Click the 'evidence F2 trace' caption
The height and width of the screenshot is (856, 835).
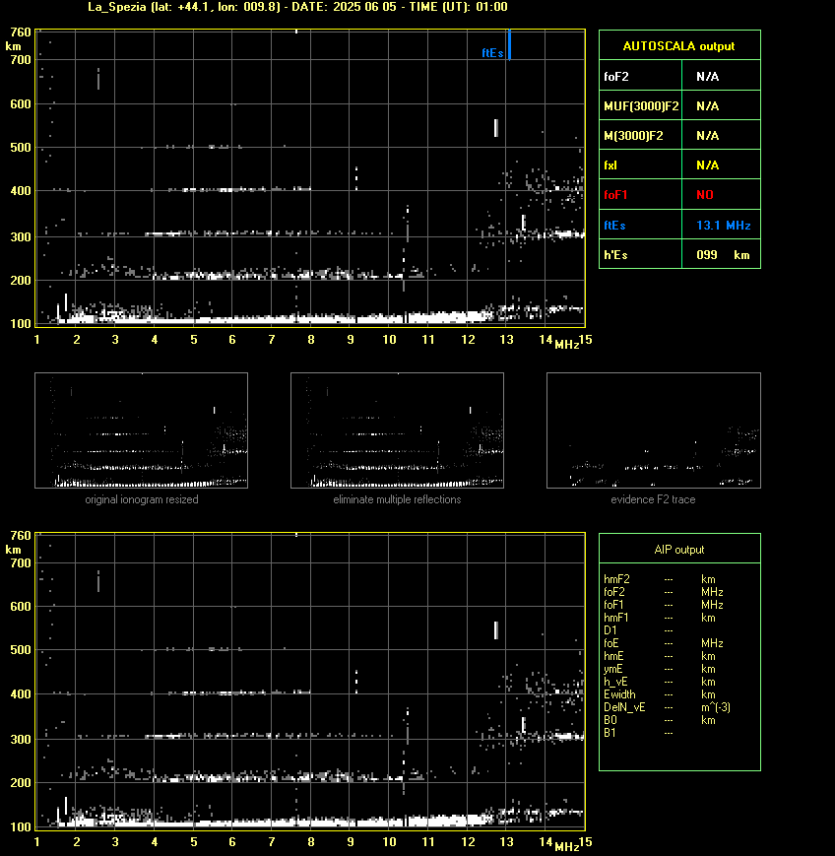click(x=653, y=499)
